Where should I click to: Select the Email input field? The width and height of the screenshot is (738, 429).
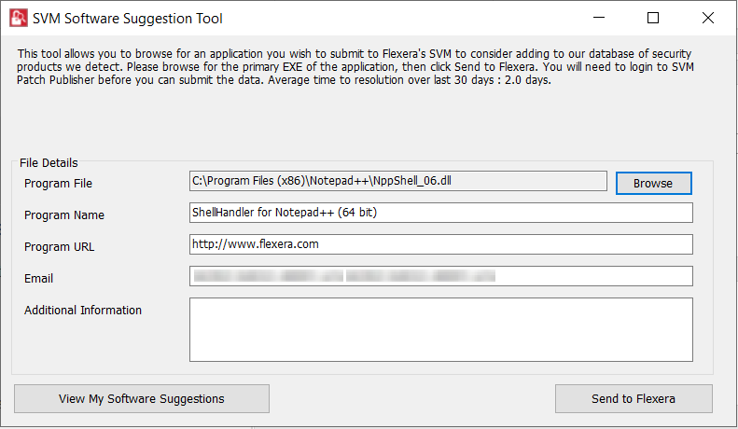click(440, 276)
